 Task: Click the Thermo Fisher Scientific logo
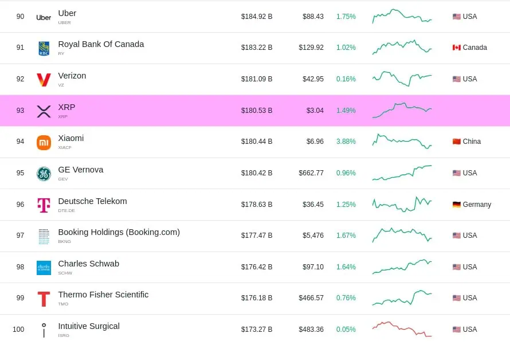click(x=44, y=299)
